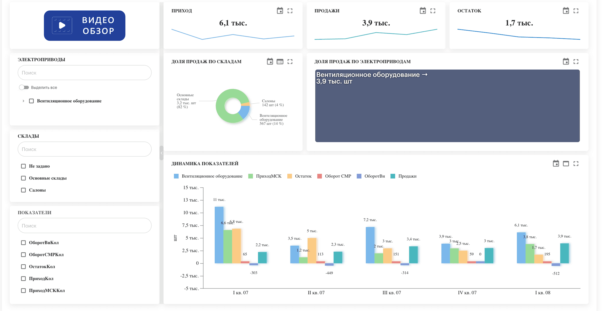Click the СКЛАДЫ search field
The height and width of the screenshot is (311, 607).
click(x=85, y=149)
